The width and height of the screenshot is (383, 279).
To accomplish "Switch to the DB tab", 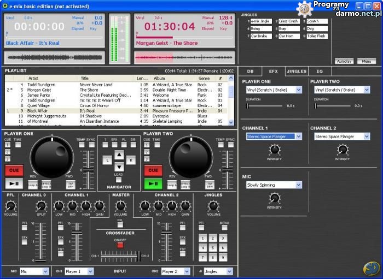I will 250,71.
